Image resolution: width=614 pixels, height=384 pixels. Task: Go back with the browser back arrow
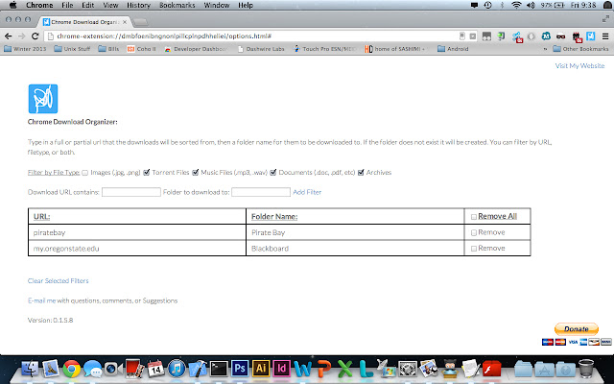[9, 36]
